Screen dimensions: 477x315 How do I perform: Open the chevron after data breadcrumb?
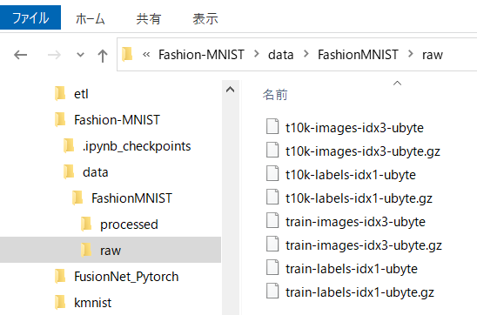306,54
